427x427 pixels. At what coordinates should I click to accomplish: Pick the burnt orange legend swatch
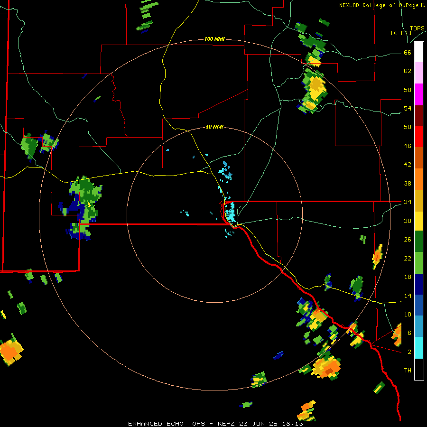[419, 158]
